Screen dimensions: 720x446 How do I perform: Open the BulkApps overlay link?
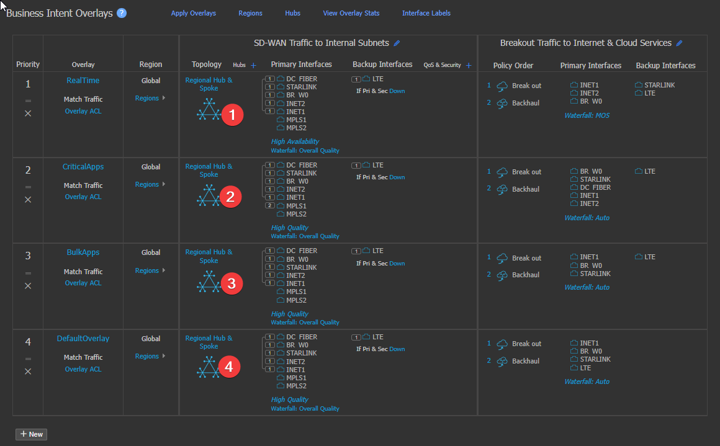pos(83,252)
